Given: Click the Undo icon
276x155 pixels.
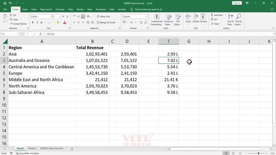Looking at the screenshot, I should point(10,3).
